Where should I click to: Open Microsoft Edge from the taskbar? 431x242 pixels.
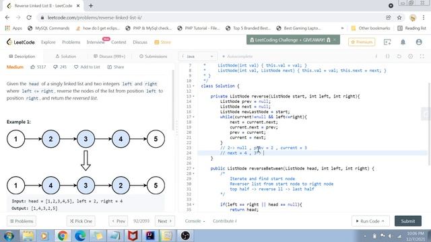pos(80,236)
